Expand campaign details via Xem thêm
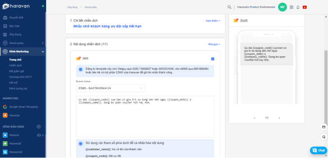Viewport: 328px width, 158px height. tap(213, 21)
